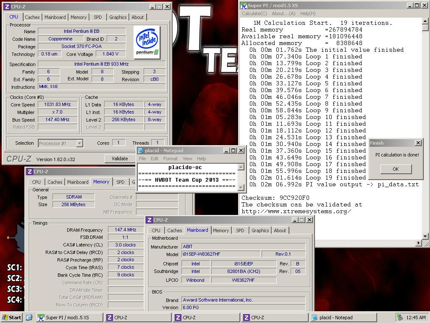Open the Mainboard tab in the CPU window
This screenshot has height=323, width=430.
[x=55, y=17]
